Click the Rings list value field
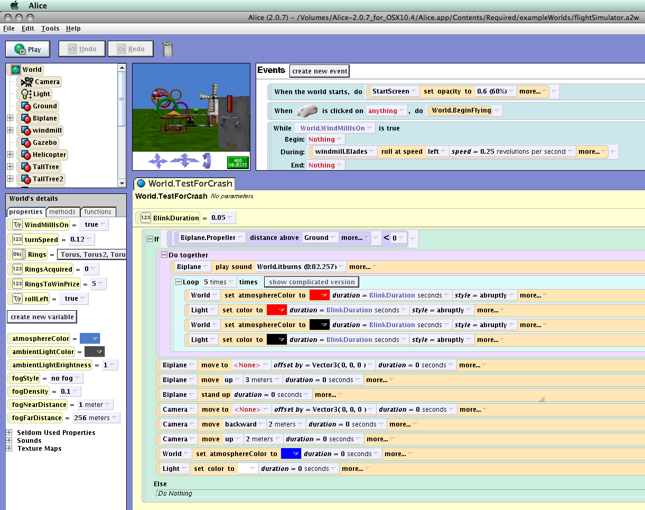This screenshot has width=645, height=510. (91, 255)
